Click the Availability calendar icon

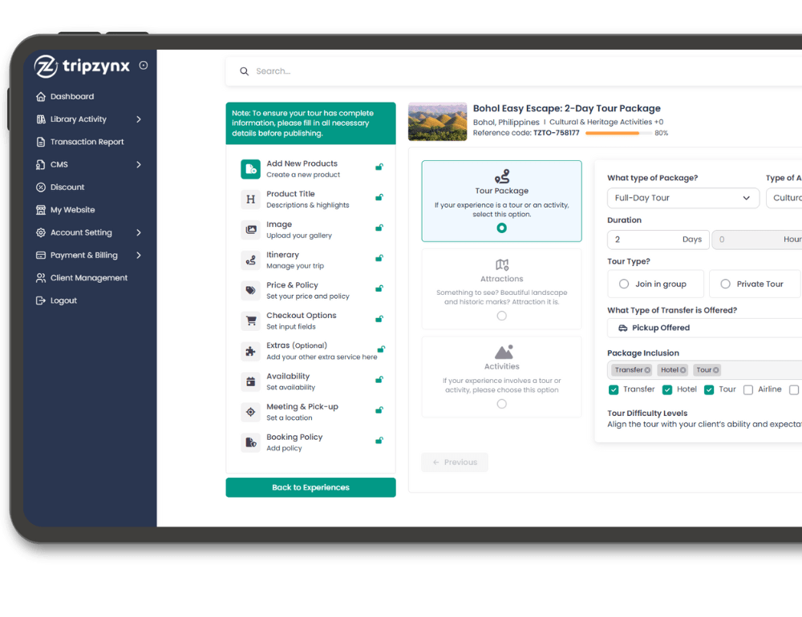pyautogui.click(x=250, y=382)
